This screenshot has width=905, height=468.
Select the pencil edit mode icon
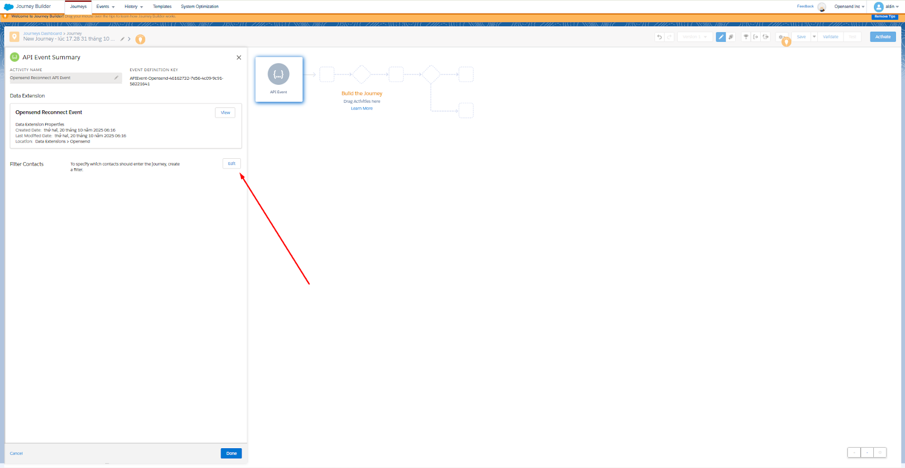tap(721, 37)
